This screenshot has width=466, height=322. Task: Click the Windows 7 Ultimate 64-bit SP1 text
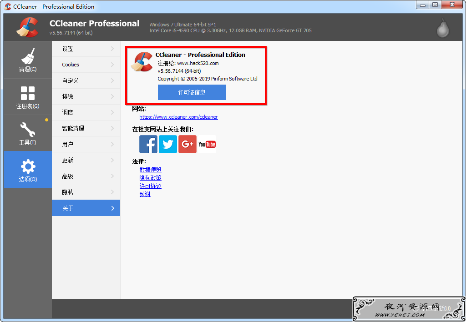183,25
